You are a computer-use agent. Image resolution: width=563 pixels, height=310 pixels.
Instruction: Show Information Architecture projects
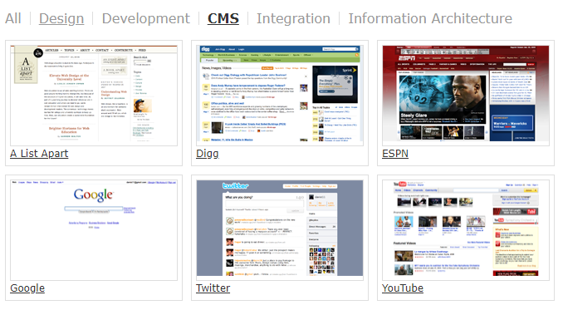[430, 18]
